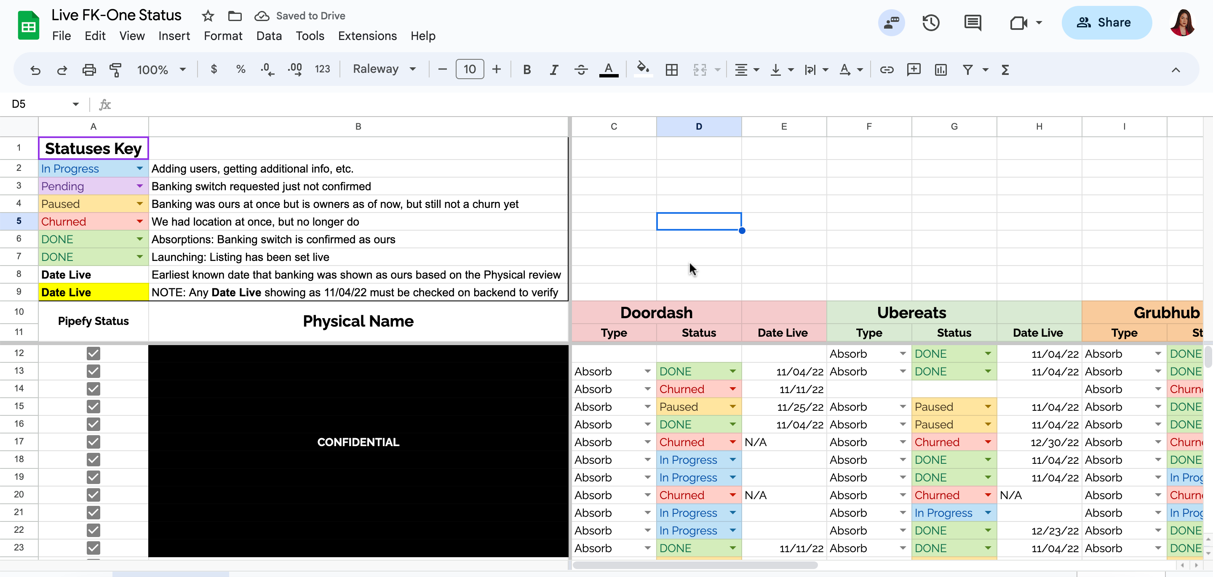Click the Share button
The width and height of the screenshot is (1213, 577).
pos(1106,23)
